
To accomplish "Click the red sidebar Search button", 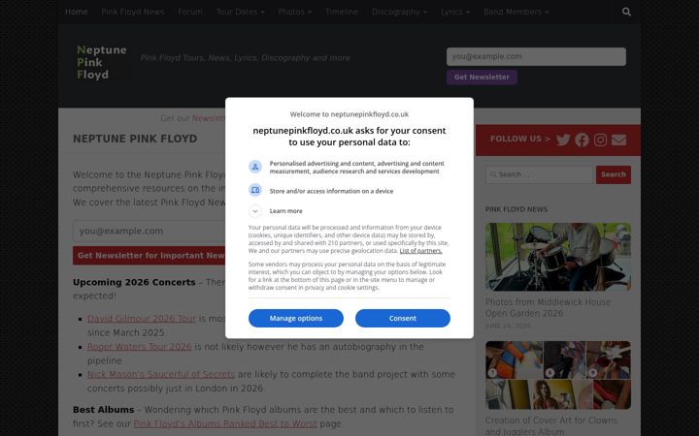I will click(x=614, y=174).
